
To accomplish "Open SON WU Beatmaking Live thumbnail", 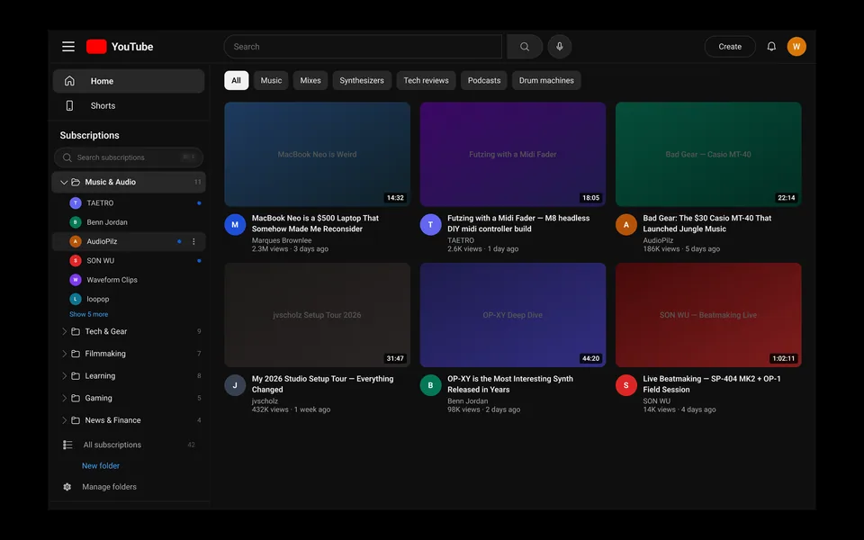I will tap(708, 315).
